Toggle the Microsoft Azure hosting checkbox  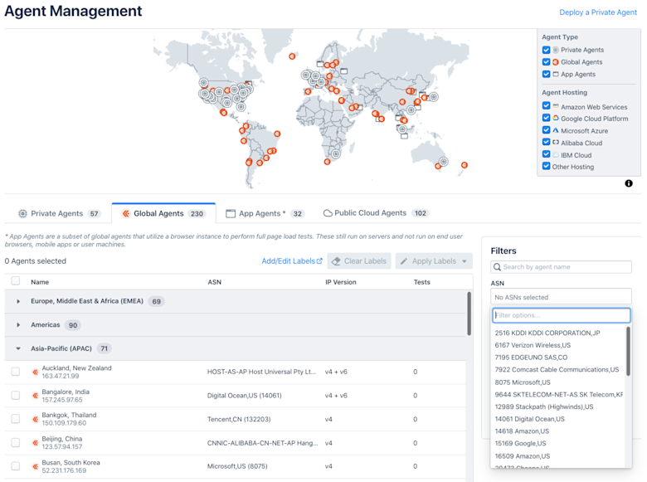547,130
